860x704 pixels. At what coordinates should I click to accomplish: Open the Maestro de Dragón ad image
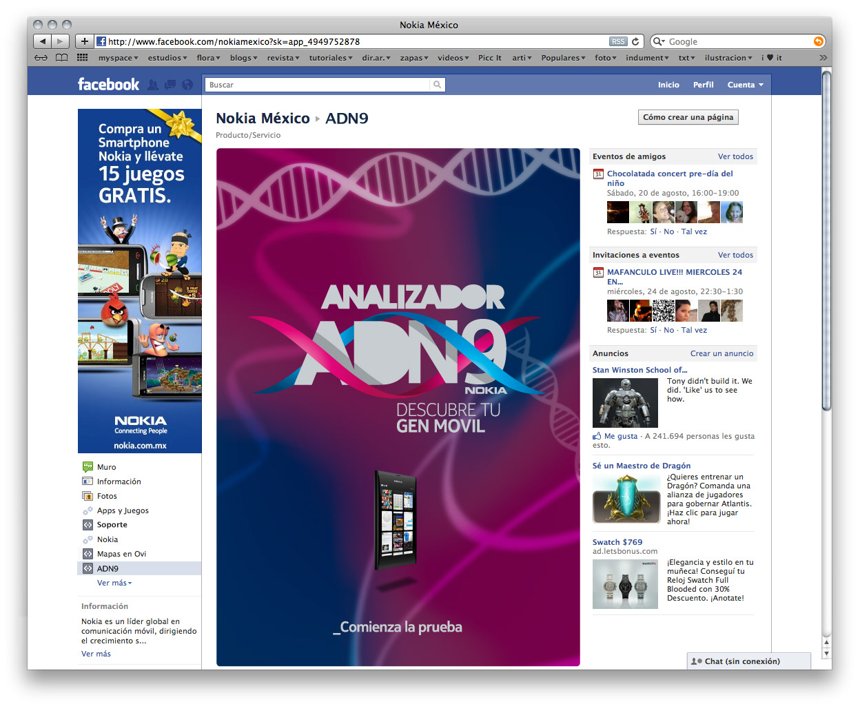pos(625,499)
